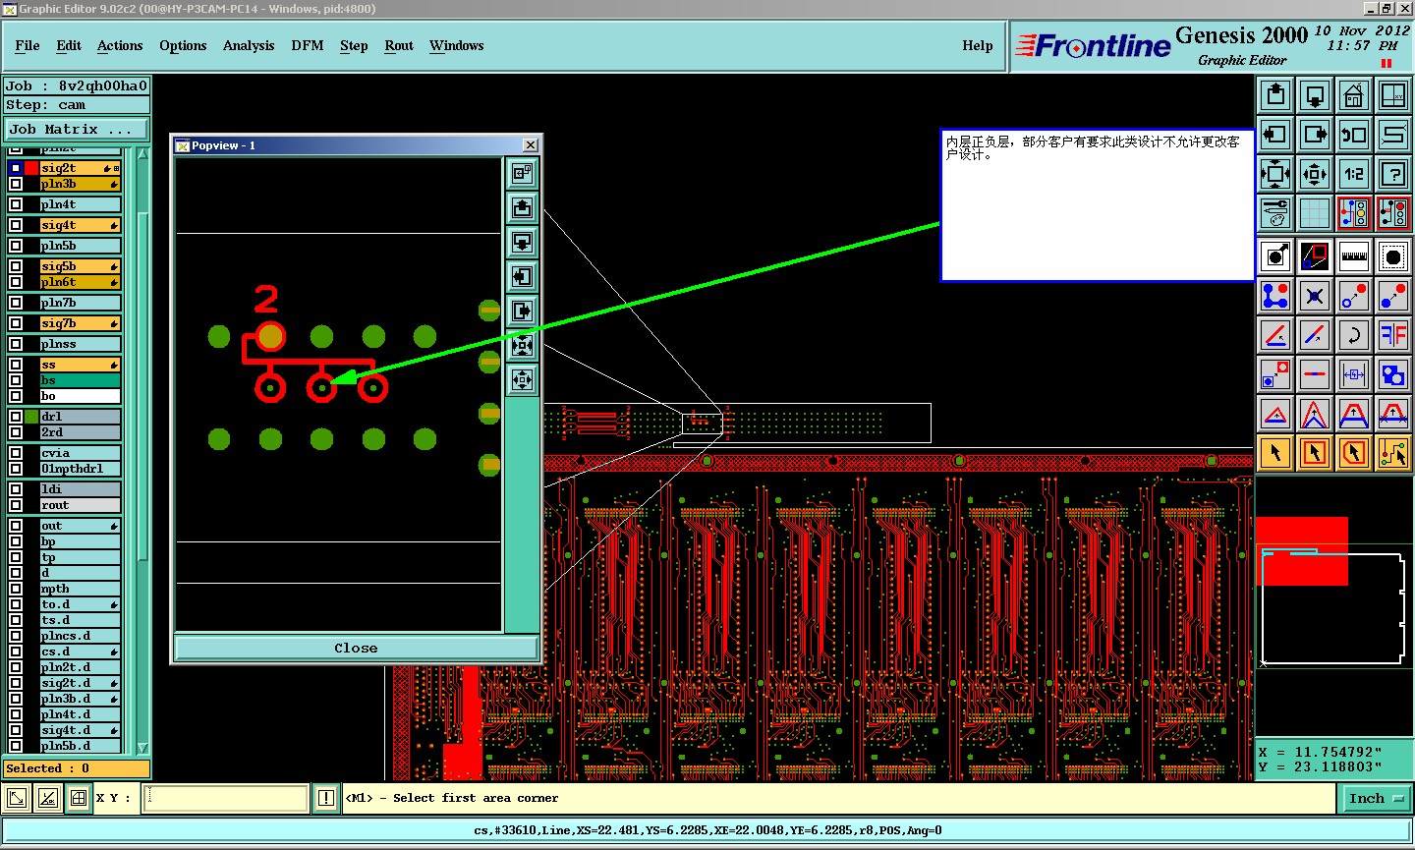The width and height of the screenshot is (1415, 850).
Task: Click the dotted octagon feature select icon
Action: click(x=1393, y=256)
